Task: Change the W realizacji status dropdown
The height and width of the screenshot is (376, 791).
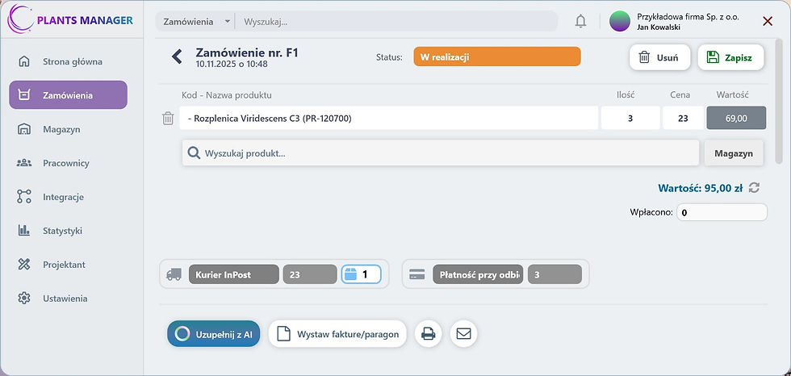Action: click(x=497, y=57)
